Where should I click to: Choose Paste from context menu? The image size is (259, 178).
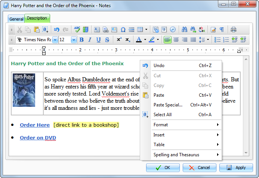181,95
